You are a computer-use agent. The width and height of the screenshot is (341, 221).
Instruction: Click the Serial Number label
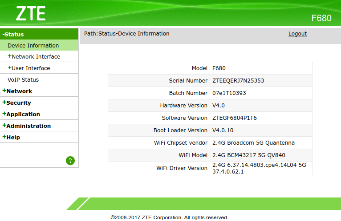(x=188, y=81)
